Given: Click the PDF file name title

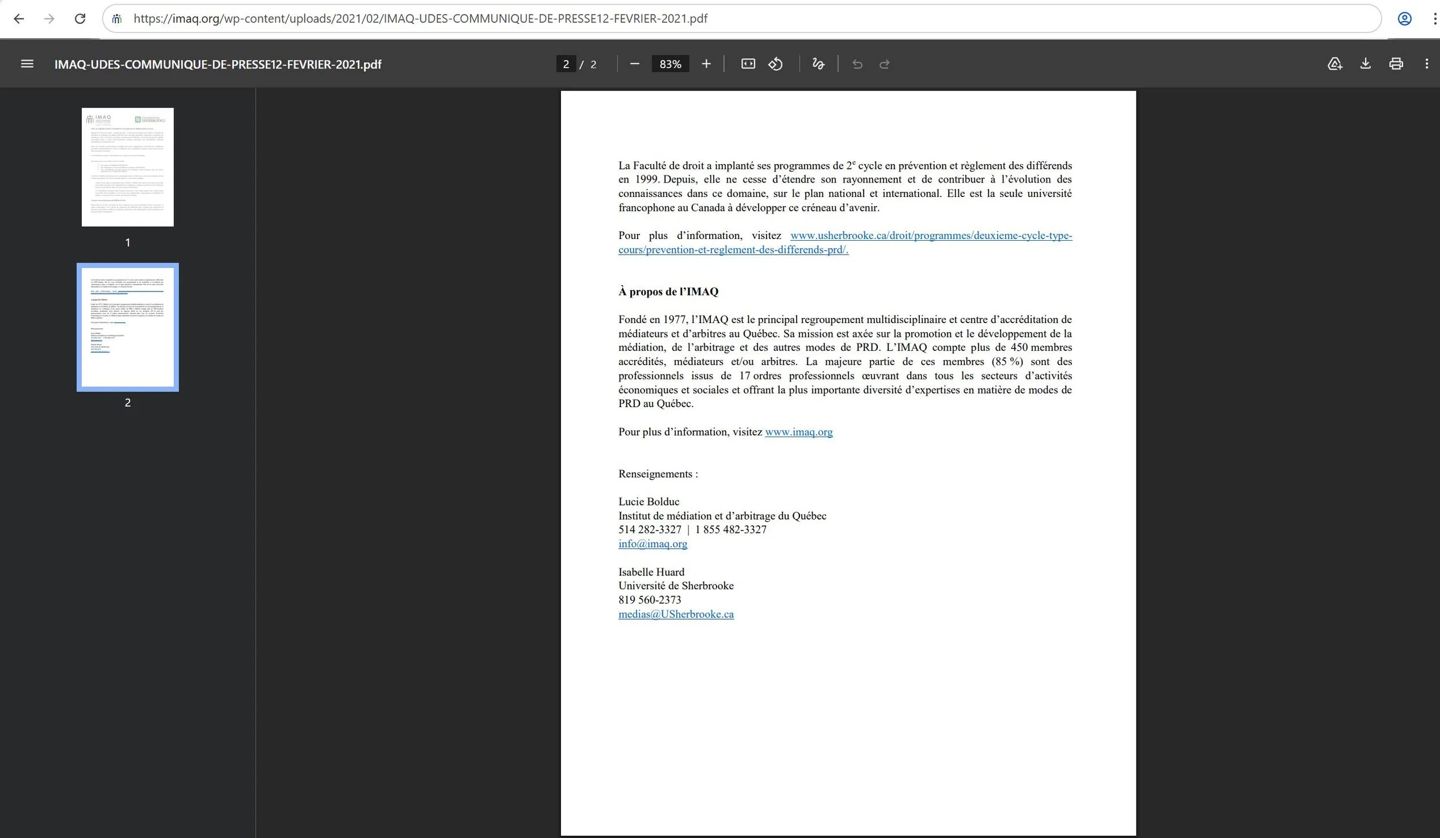Looking at the screenshot, I should point(218,64).
